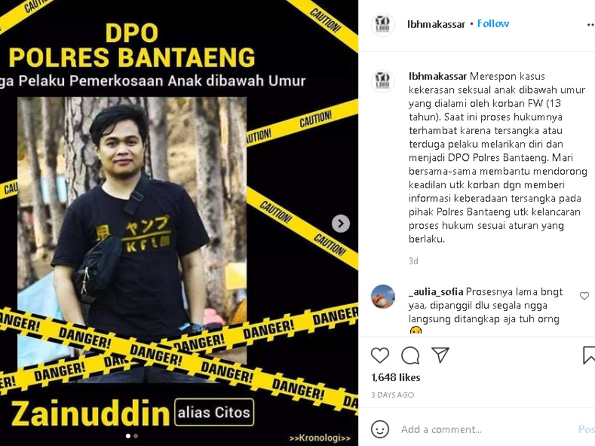The height and width of the screenshot is (446, 595).
Task: Open lbhmakassar avatar beside caption
Action: pyautogui.click(x=382, y=81)
